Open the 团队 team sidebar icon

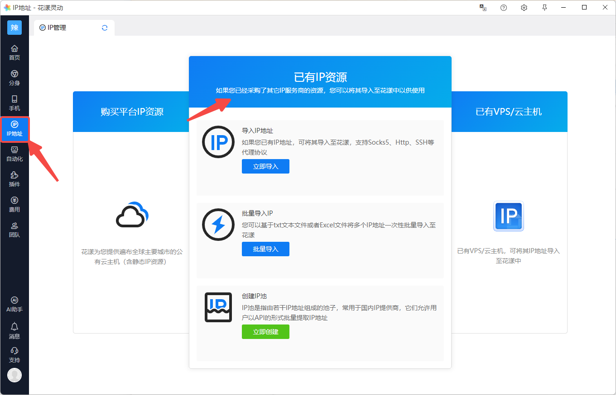tap(14, 229)
